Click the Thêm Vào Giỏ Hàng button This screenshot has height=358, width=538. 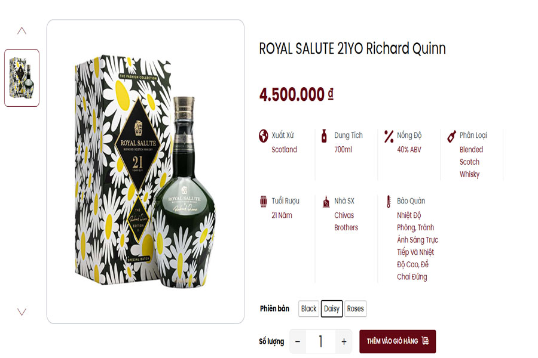click(397, 341)
